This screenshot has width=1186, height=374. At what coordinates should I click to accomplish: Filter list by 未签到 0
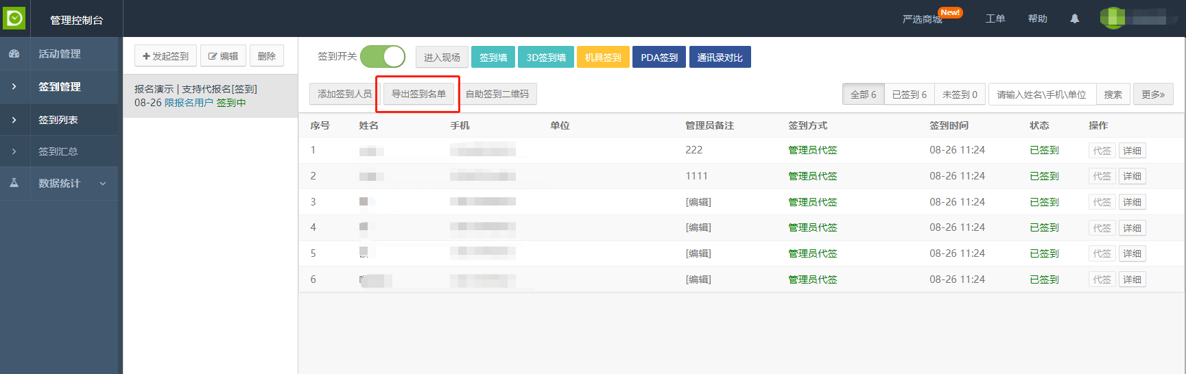pos(960,95)
